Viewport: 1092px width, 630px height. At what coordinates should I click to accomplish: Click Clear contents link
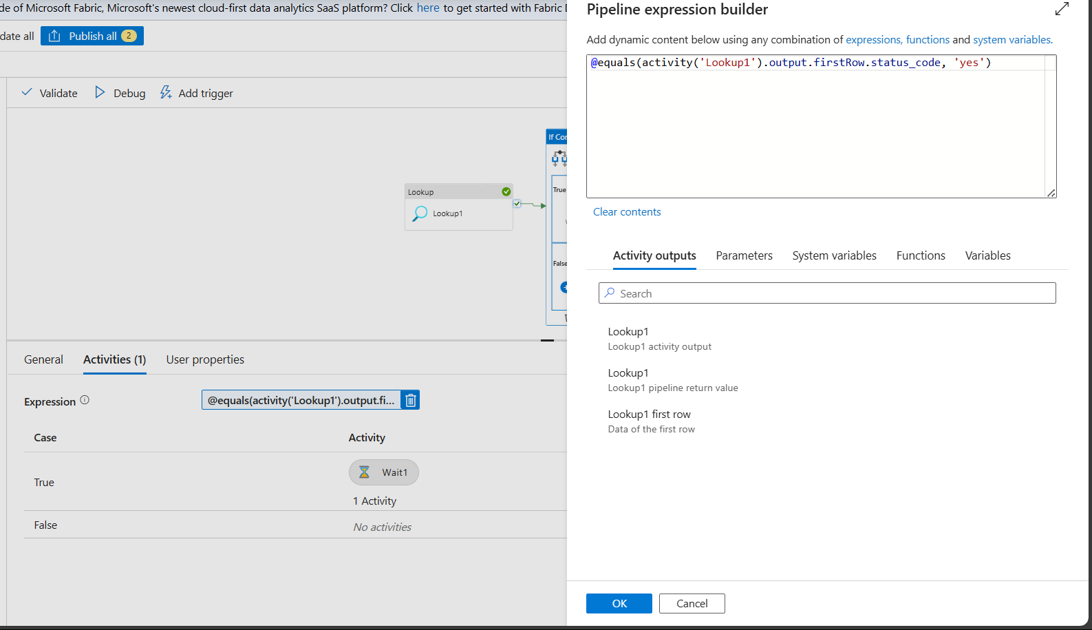[627, 212]
